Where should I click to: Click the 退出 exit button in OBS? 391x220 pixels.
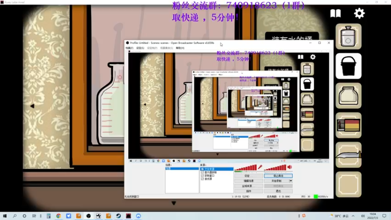pos(278,191)
